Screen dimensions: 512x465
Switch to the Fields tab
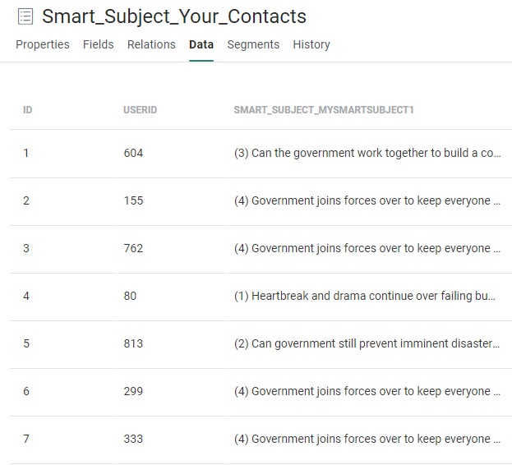pos(99,44)
